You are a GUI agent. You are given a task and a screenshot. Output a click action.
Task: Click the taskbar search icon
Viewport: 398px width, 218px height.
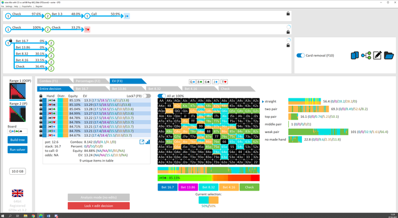point(10,216)
